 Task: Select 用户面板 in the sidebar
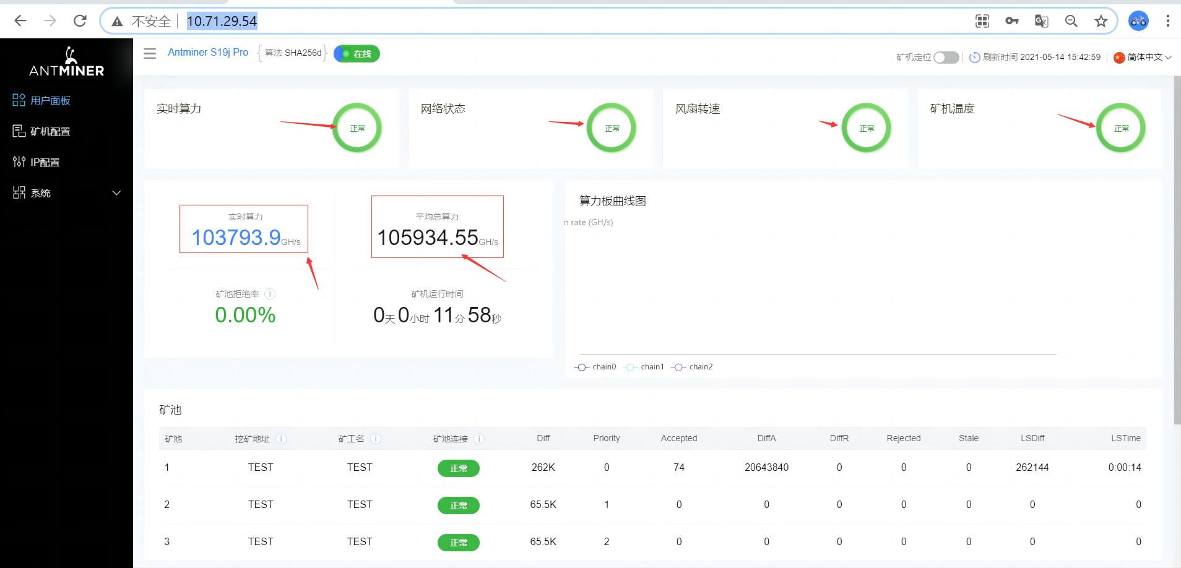[x=50, y=100]
